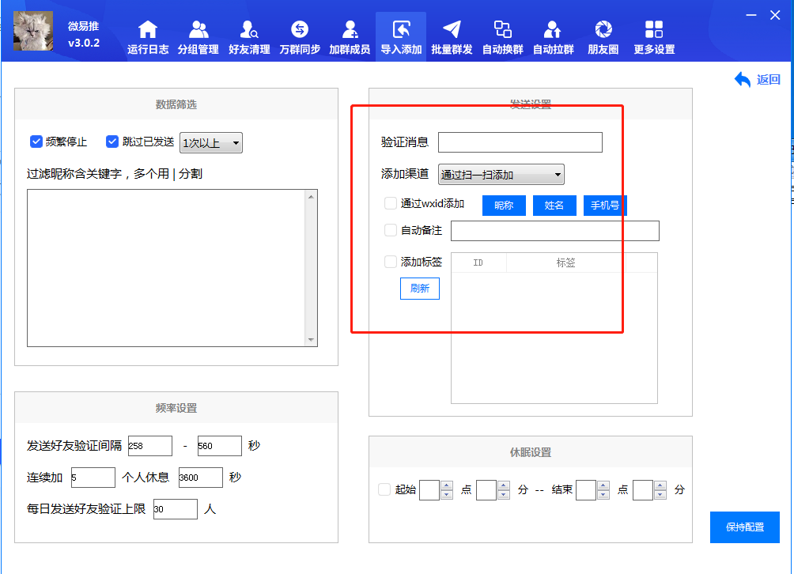Click inside the 验证消息 input field
794x574 pixels.
click(x=520, y=142)
